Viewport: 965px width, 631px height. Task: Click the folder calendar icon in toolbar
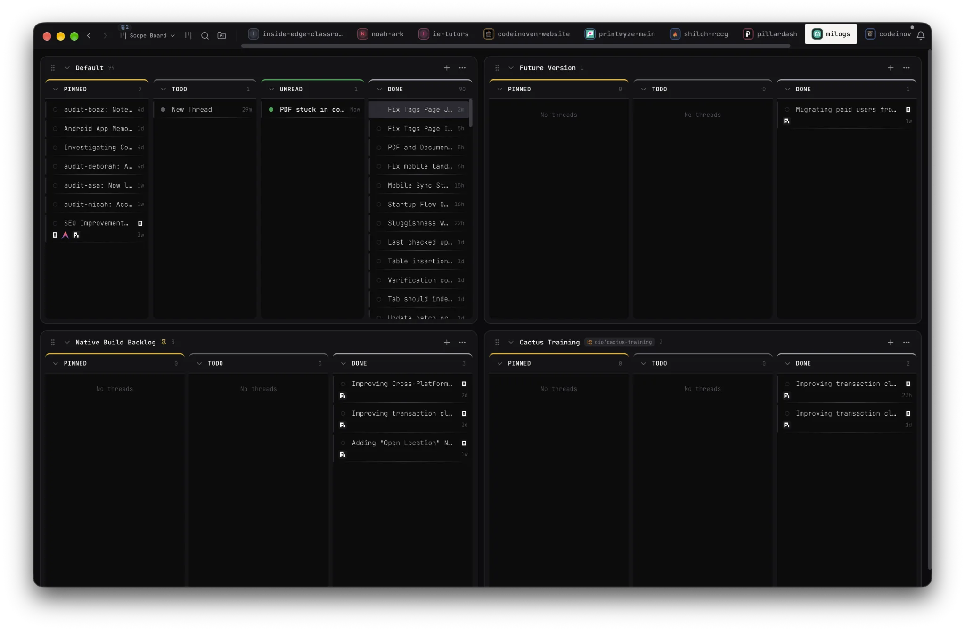(x=221, y=35)
